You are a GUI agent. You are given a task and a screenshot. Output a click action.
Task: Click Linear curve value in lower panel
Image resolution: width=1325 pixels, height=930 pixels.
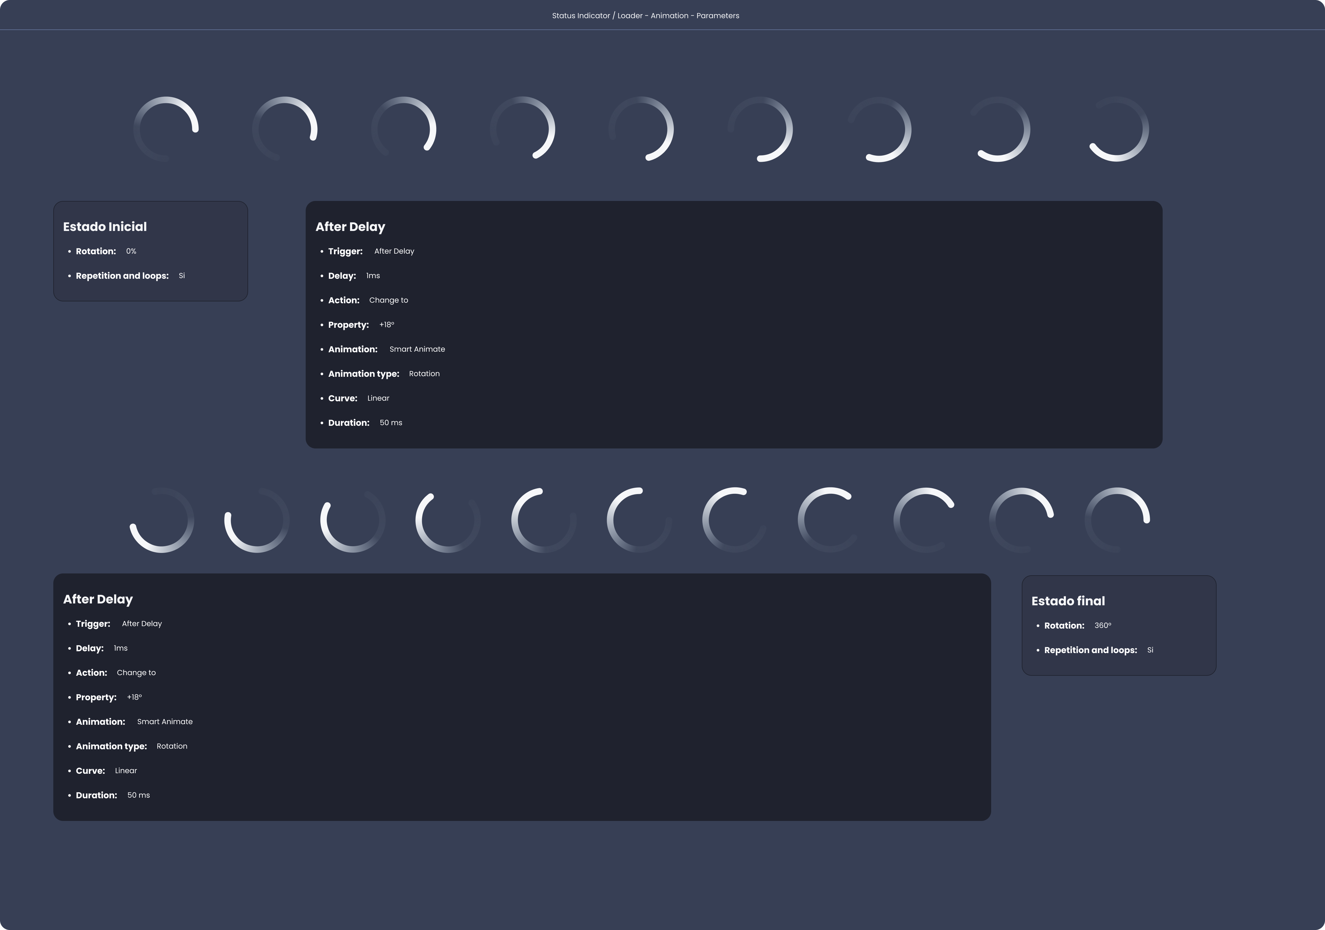coord(126,771)
